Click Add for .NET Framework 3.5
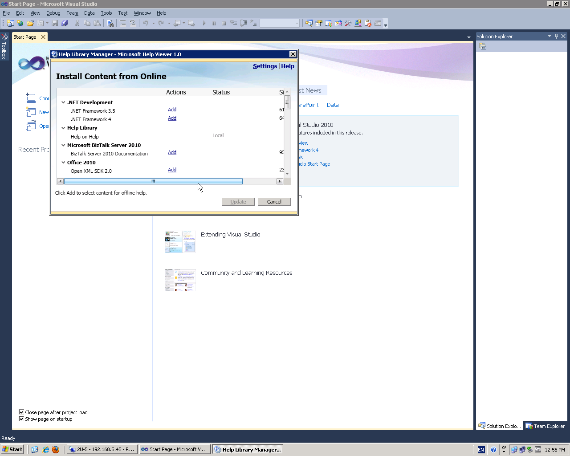Image resolution: width=570 pixels, height=456 pixels. click(x=172, y=110)
